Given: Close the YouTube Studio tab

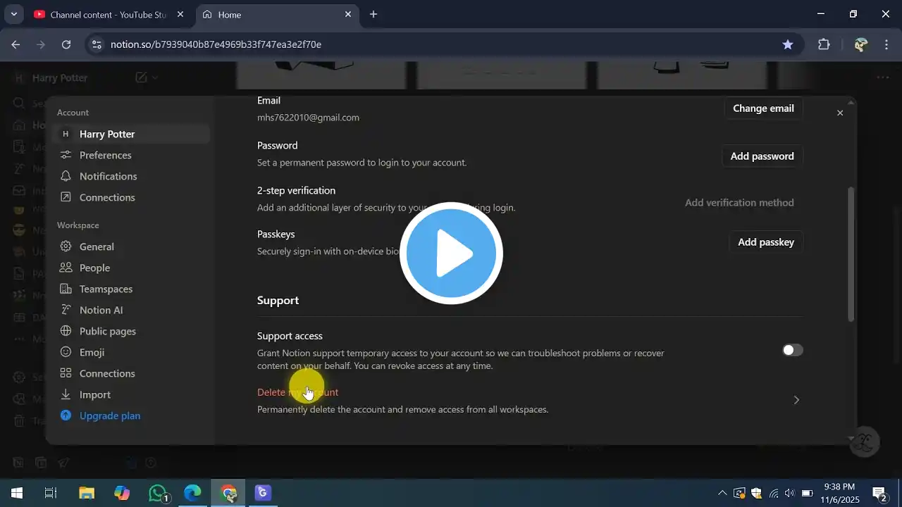Looking at the screenshot, I should (180, 14).
